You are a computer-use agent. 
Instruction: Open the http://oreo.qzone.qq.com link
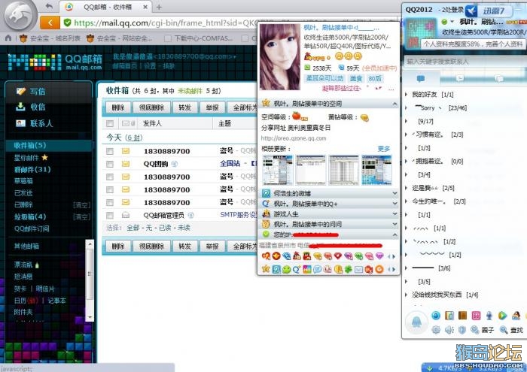point(294,138)
